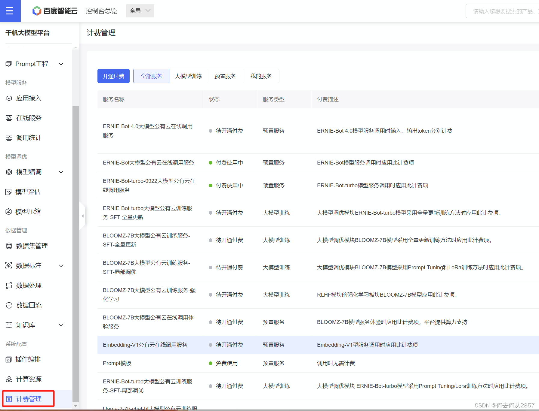This screenshot has height=411, width=539.
Task: Click the 付费描述 column header
Action: (328, 99)
